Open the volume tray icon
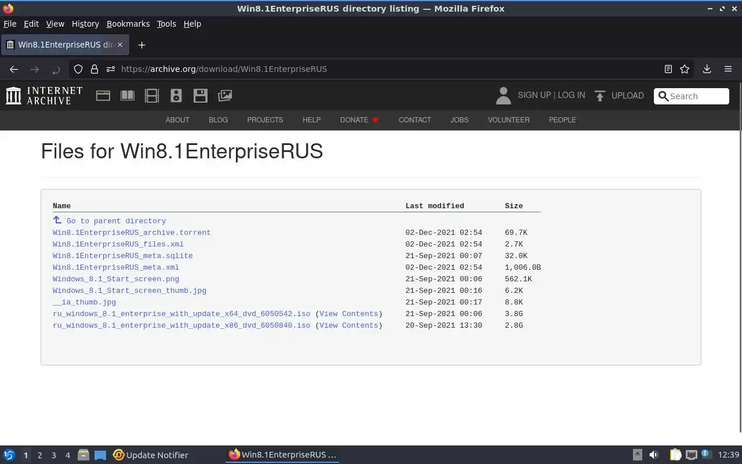This screenshot has width=742, height=464. [654, 455]
